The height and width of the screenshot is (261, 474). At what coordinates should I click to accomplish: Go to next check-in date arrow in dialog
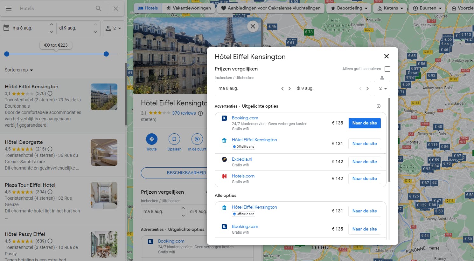289,89
